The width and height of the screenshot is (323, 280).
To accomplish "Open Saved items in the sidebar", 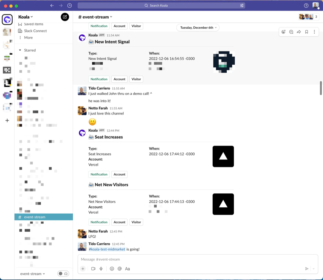I will pos(33,24).
